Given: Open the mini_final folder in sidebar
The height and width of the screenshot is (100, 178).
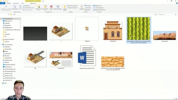Looking at the screenshot, I should click(7, 34).
